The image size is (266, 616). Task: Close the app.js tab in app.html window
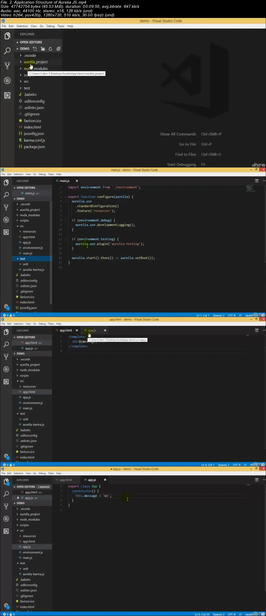pos(105,330)
